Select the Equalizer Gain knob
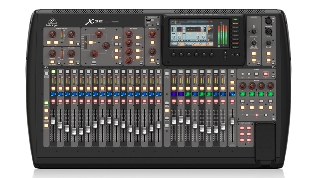 tap(94, 53)
